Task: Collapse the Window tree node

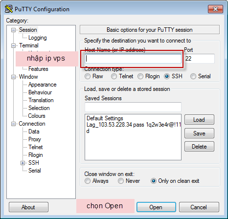Action: (x=13, y=77)
